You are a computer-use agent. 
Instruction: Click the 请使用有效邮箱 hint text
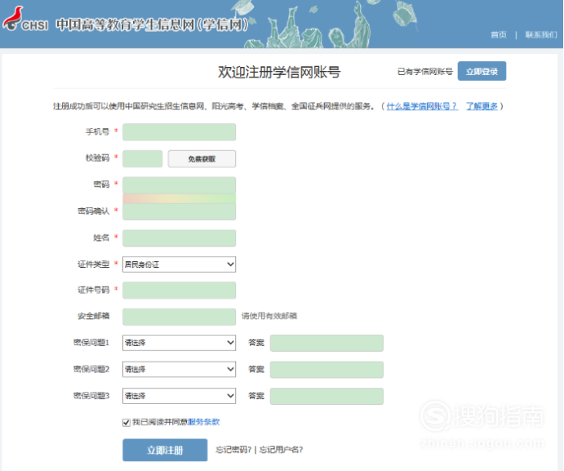click(x=269, y=316)
